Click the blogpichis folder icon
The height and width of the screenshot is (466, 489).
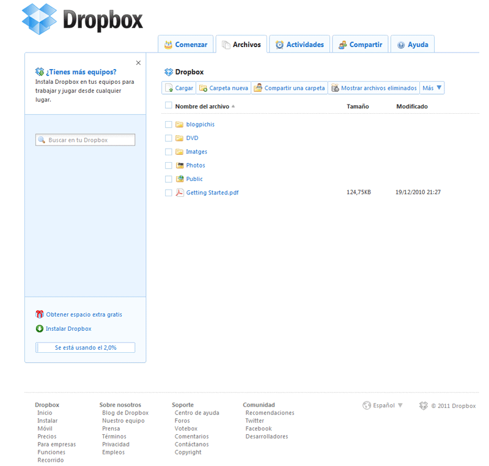pyautogui.click(x=179, y=125)
